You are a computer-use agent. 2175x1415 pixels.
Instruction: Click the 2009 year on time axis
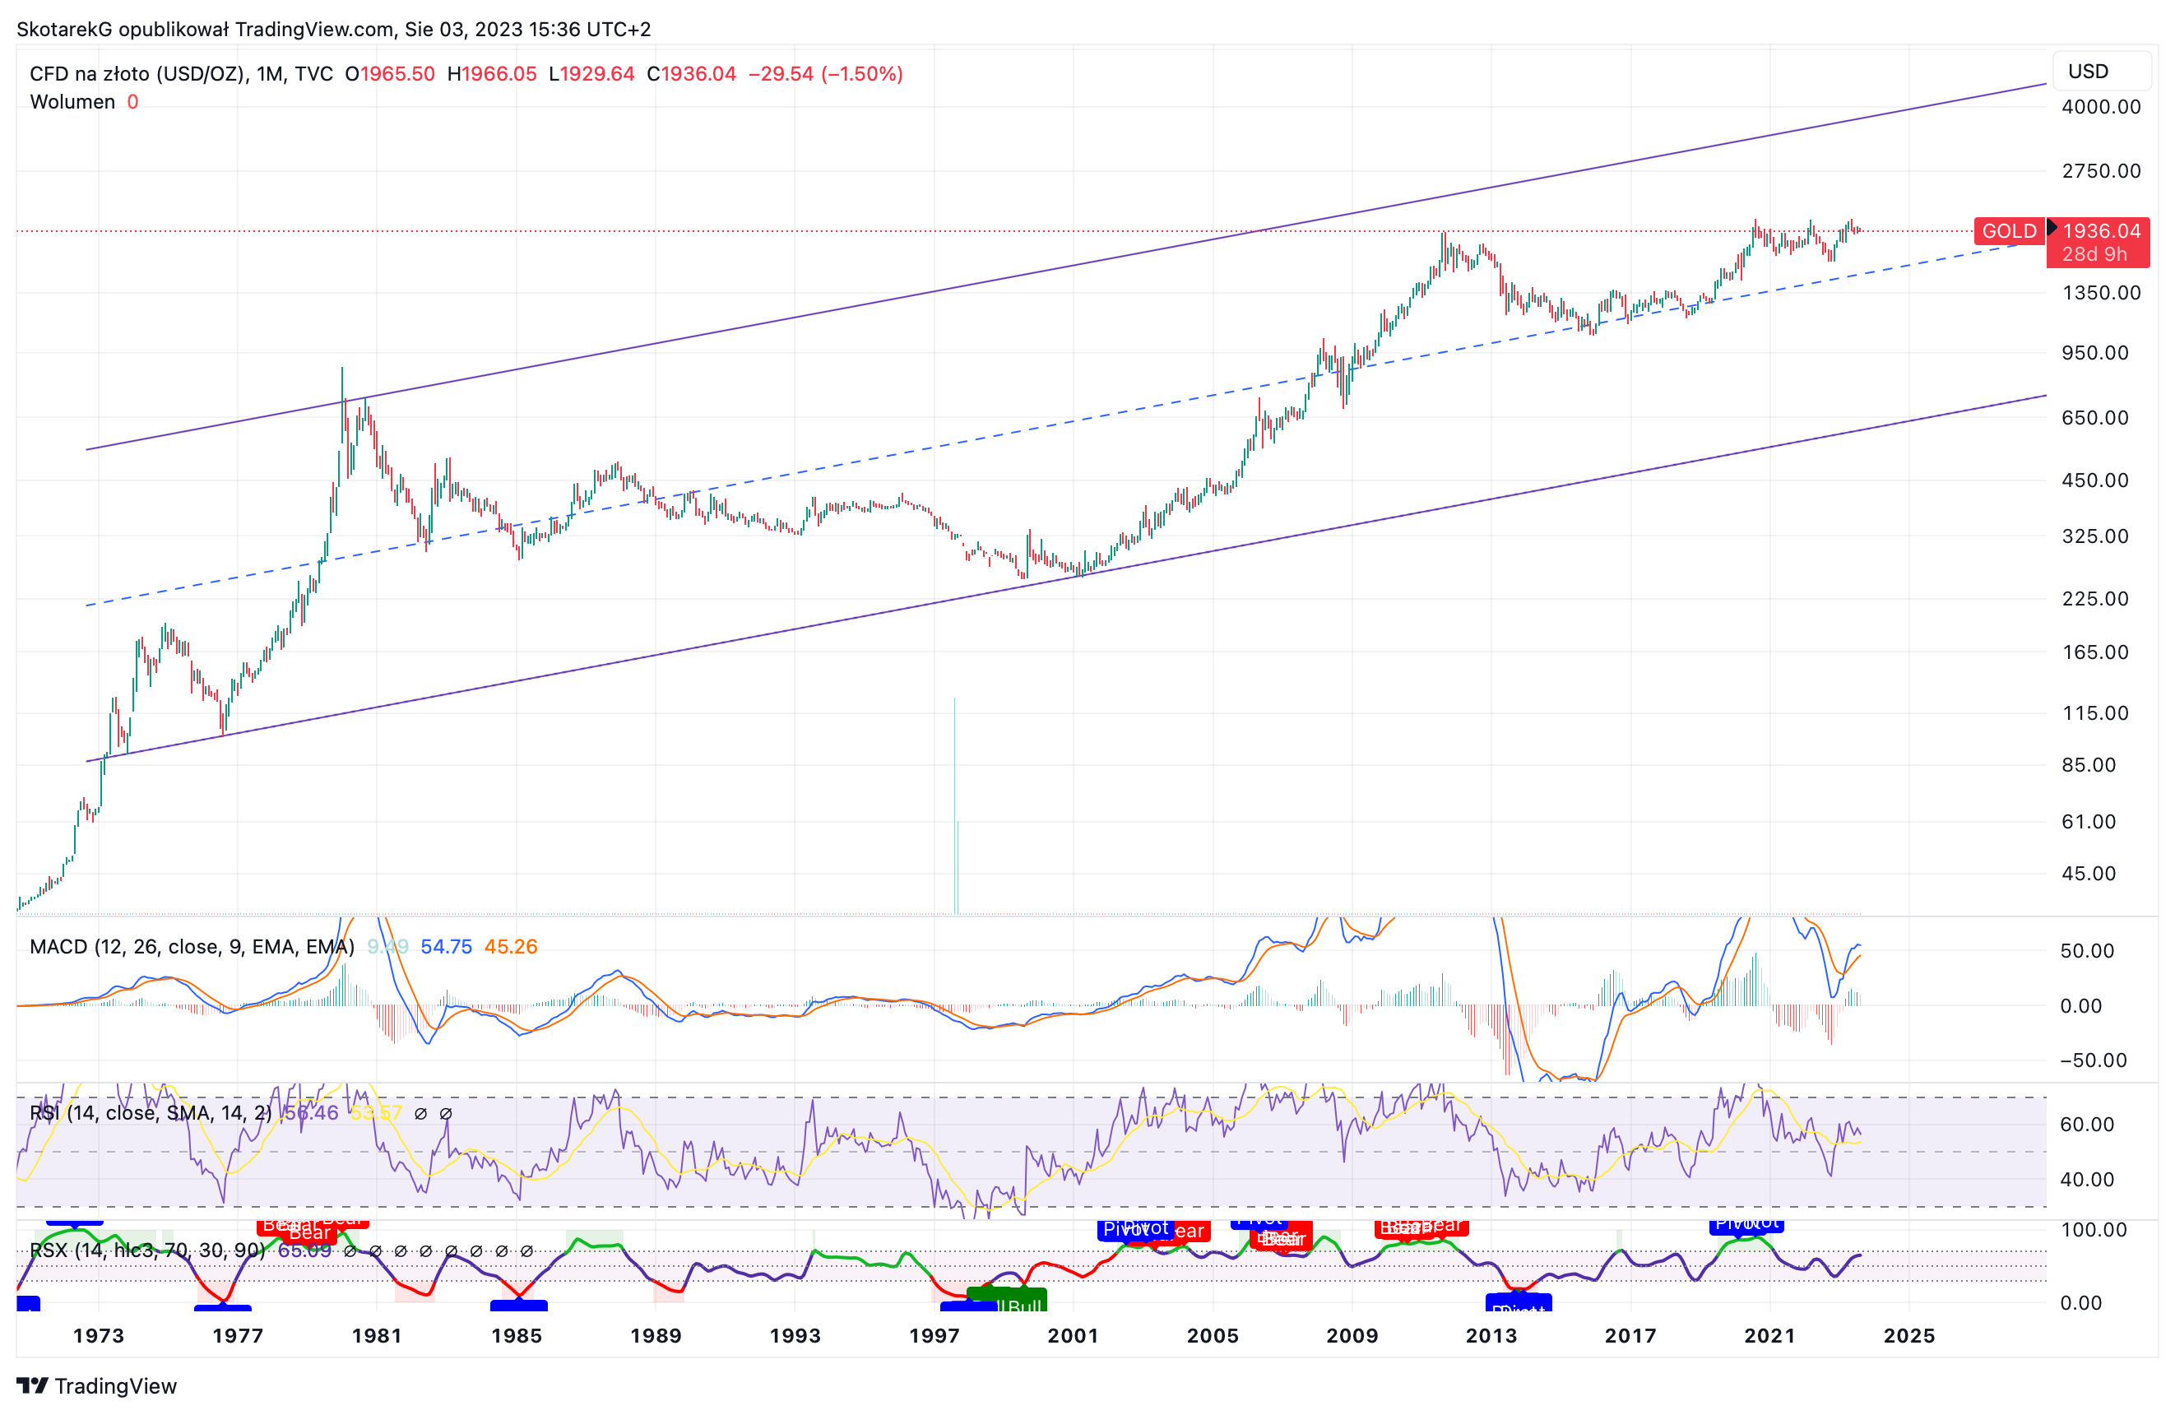point(1352,1336)
